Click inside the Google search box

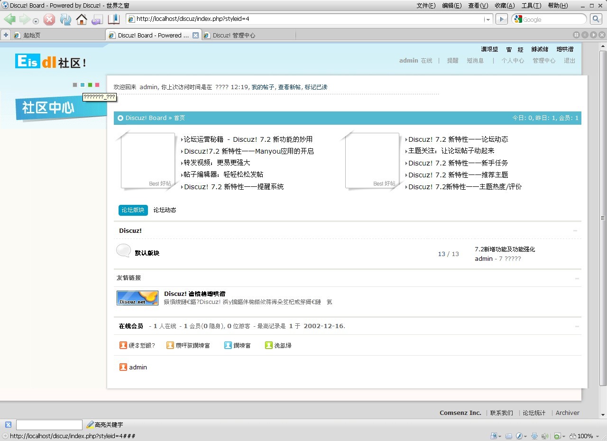[553, 19]
